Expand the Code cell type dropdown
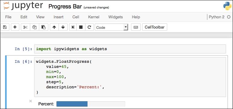233x109 pixels. point(111,27)
